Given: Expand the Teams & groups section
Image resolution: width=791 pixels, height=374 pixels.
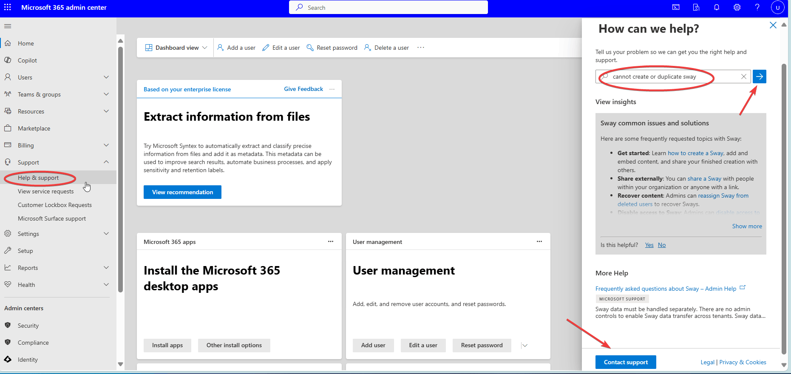Looking at the screenshot, I should pos(106,94).
